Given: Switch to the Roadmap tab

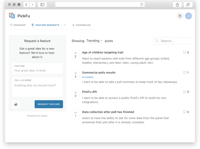Looking at the screenshot, I should 18,25.
